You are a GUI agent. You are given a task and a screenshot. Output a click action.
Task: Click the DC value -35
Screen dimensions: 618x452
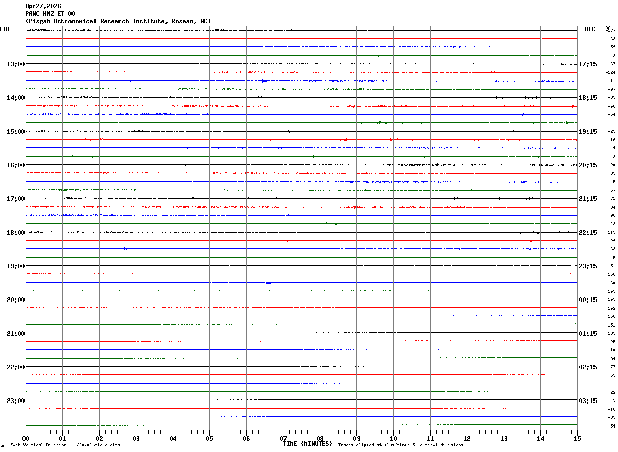(611, 417)
